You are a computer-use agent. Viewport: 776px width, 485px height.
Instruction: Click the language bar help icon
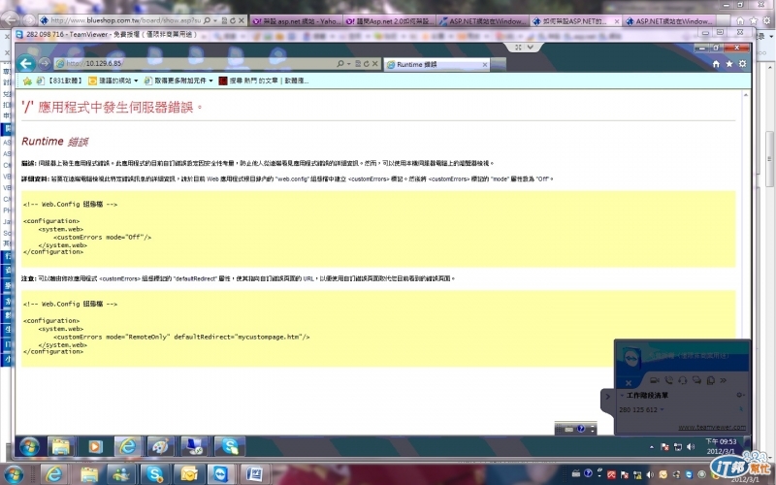point(581,429)
